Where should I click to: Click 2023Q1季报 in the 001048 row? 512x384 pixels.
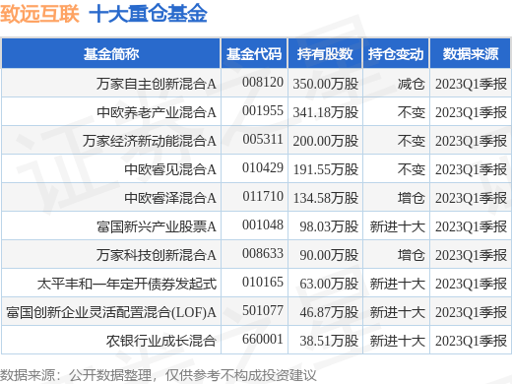[x=471, y=226]
